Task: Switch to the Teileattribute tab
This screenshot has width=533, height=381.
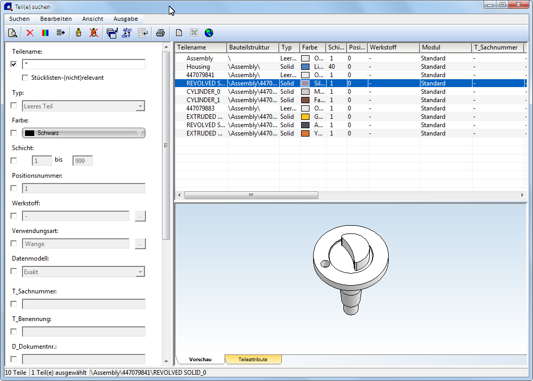Action: (x=253, y=360)
